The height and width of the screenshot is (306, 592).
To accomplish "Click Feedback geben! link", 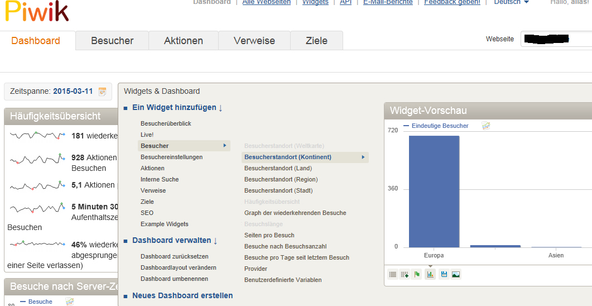I will pos(452,2).
